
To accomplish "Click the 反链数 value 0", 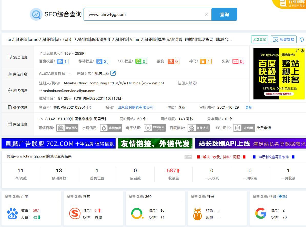I will coord(135,171).
